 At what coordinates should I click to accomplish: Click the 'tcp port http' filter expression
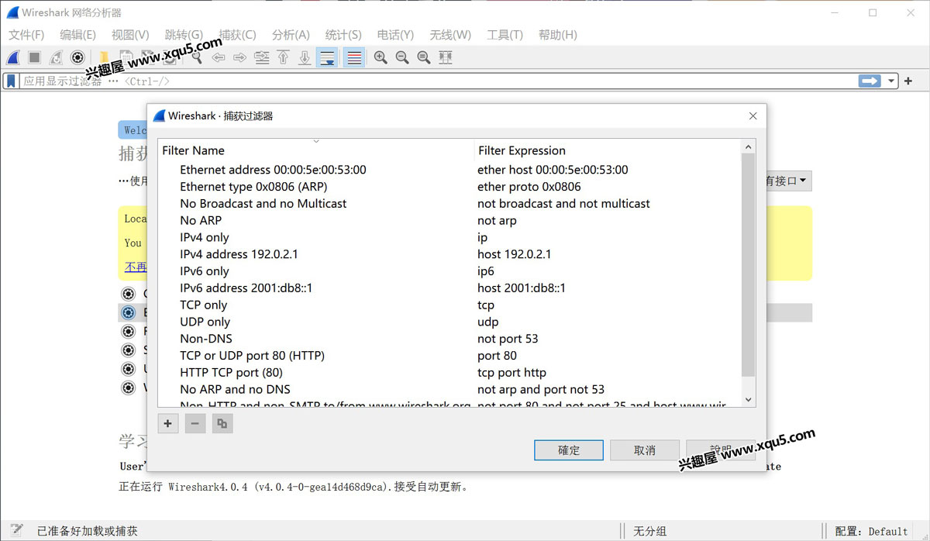click(511, 373)
